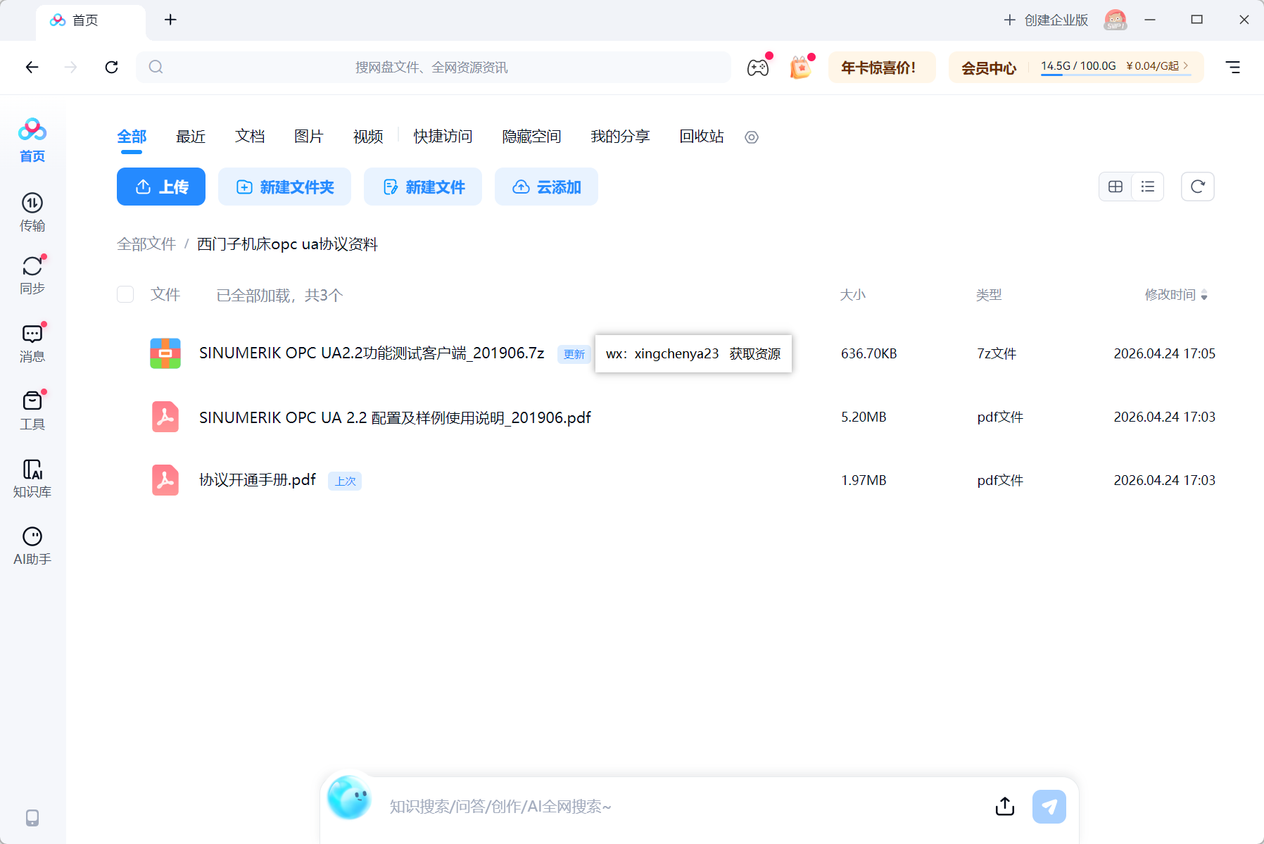Open the 快捷访问 tab

[x=443, y=137]
